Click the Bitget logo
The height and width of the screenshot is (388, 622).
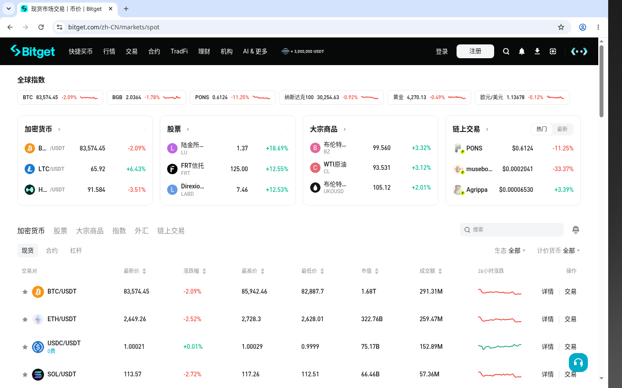click(x=33, y=51)
